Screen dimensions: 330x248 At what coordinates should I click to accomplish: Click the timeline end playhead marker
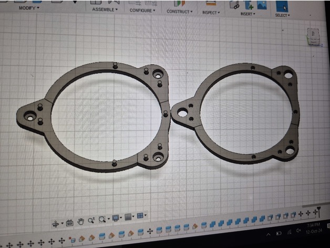click(x=317, y=212)
